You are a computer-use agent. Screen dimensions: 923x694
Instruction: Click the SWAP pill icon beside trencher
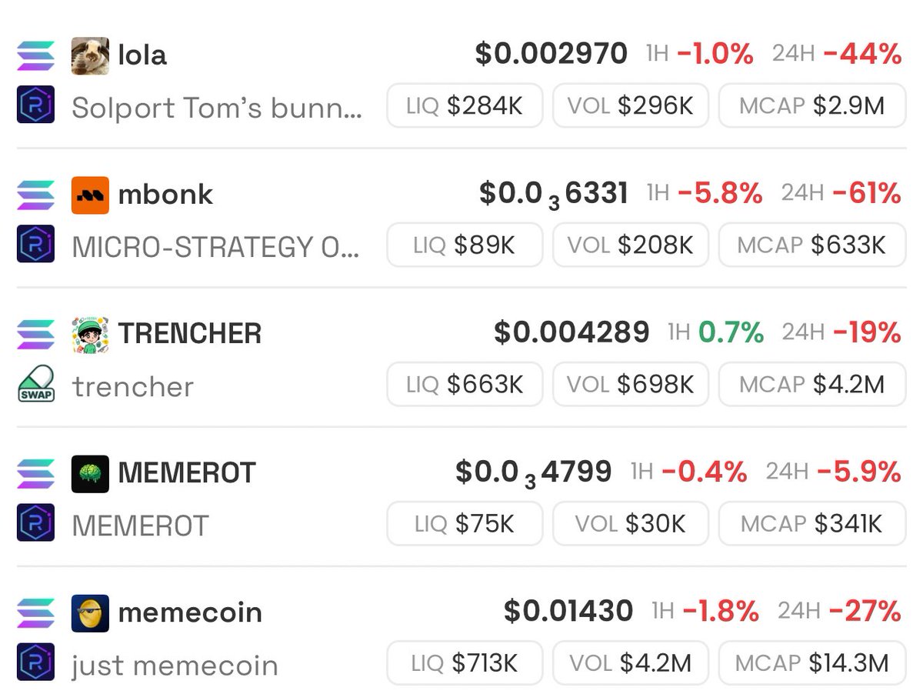pos(36,384)
